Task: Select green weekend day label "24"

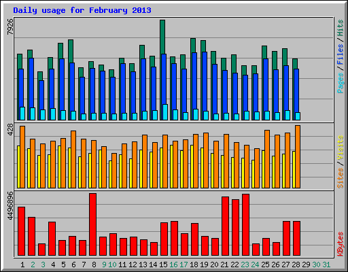Action: (255, 265)
